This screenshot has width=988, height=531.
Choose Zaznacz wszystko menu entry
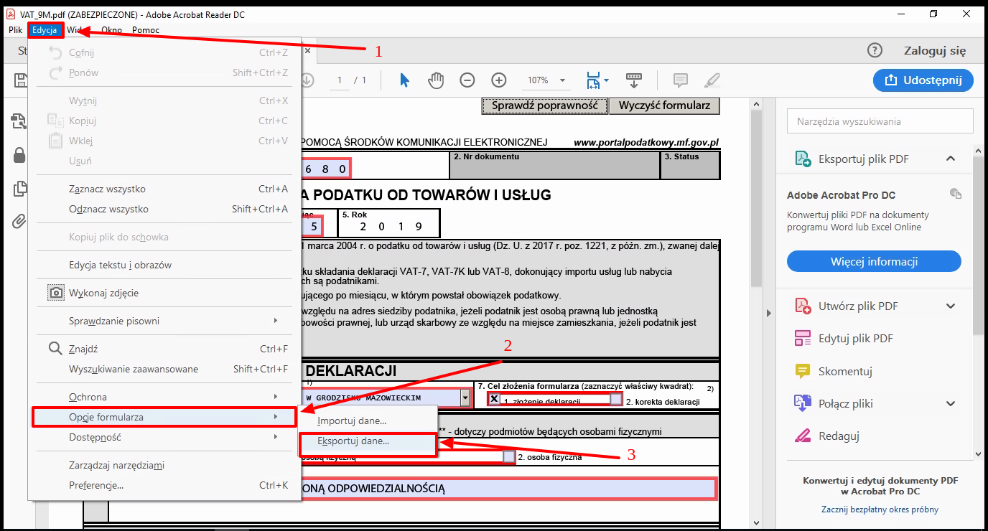(x=164, y=189)
